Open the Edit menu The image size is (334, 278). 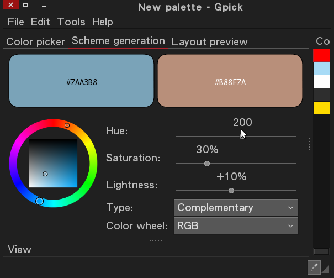coord(40,22)
